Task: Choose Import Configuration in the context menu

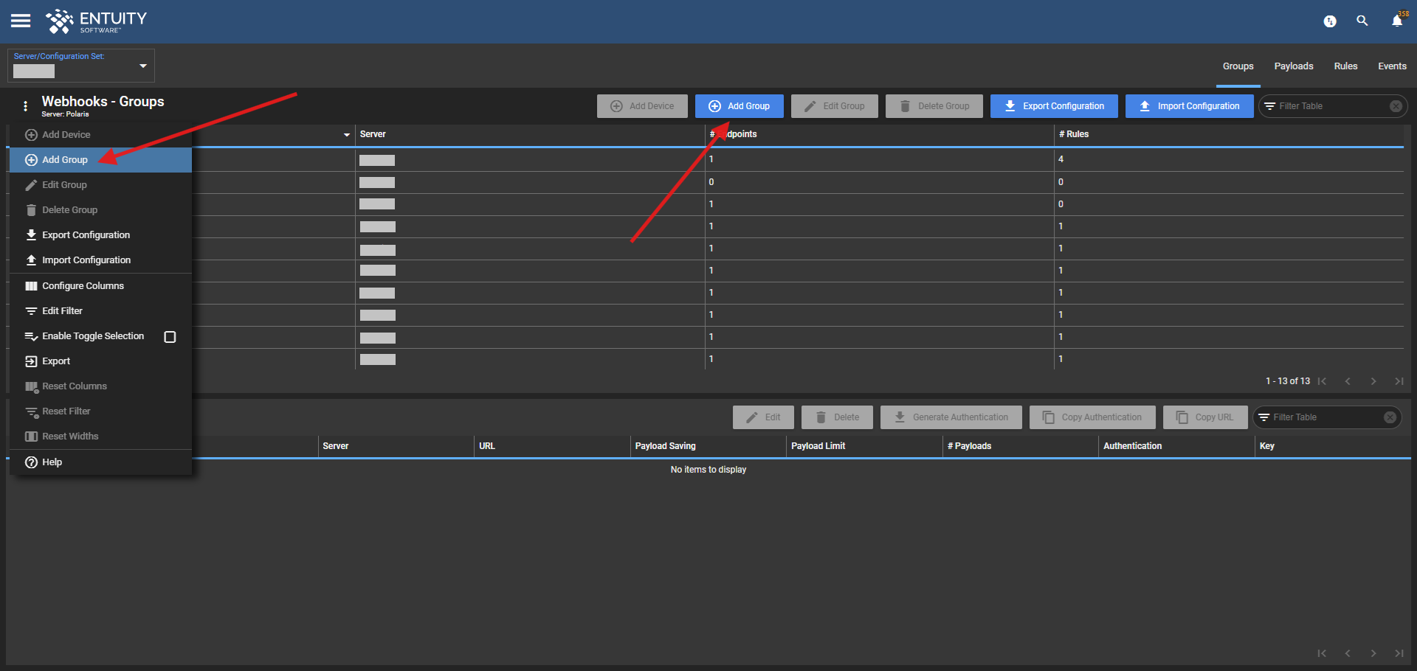Action: [x=100, y=260]
